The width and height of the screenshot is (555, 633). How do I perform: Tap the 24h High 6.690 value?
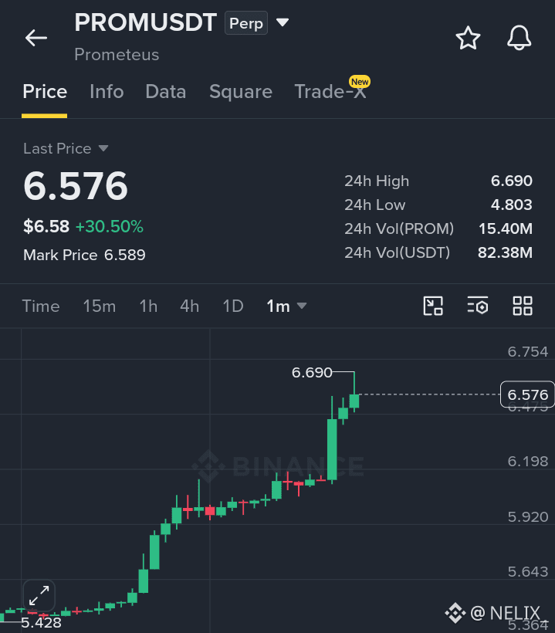512,181
